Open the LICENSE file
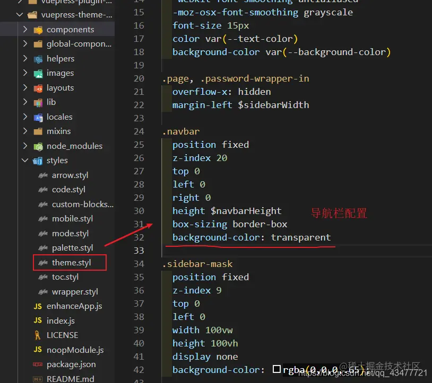The height and width of the screenshot is (383, 432). click(x=62, y=335)
